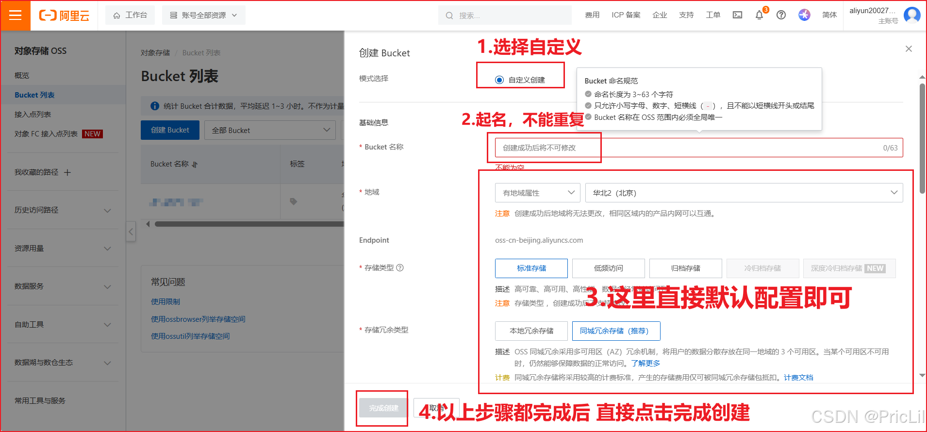
Task: Open the 计费文档 link
Action: [798, 377]
